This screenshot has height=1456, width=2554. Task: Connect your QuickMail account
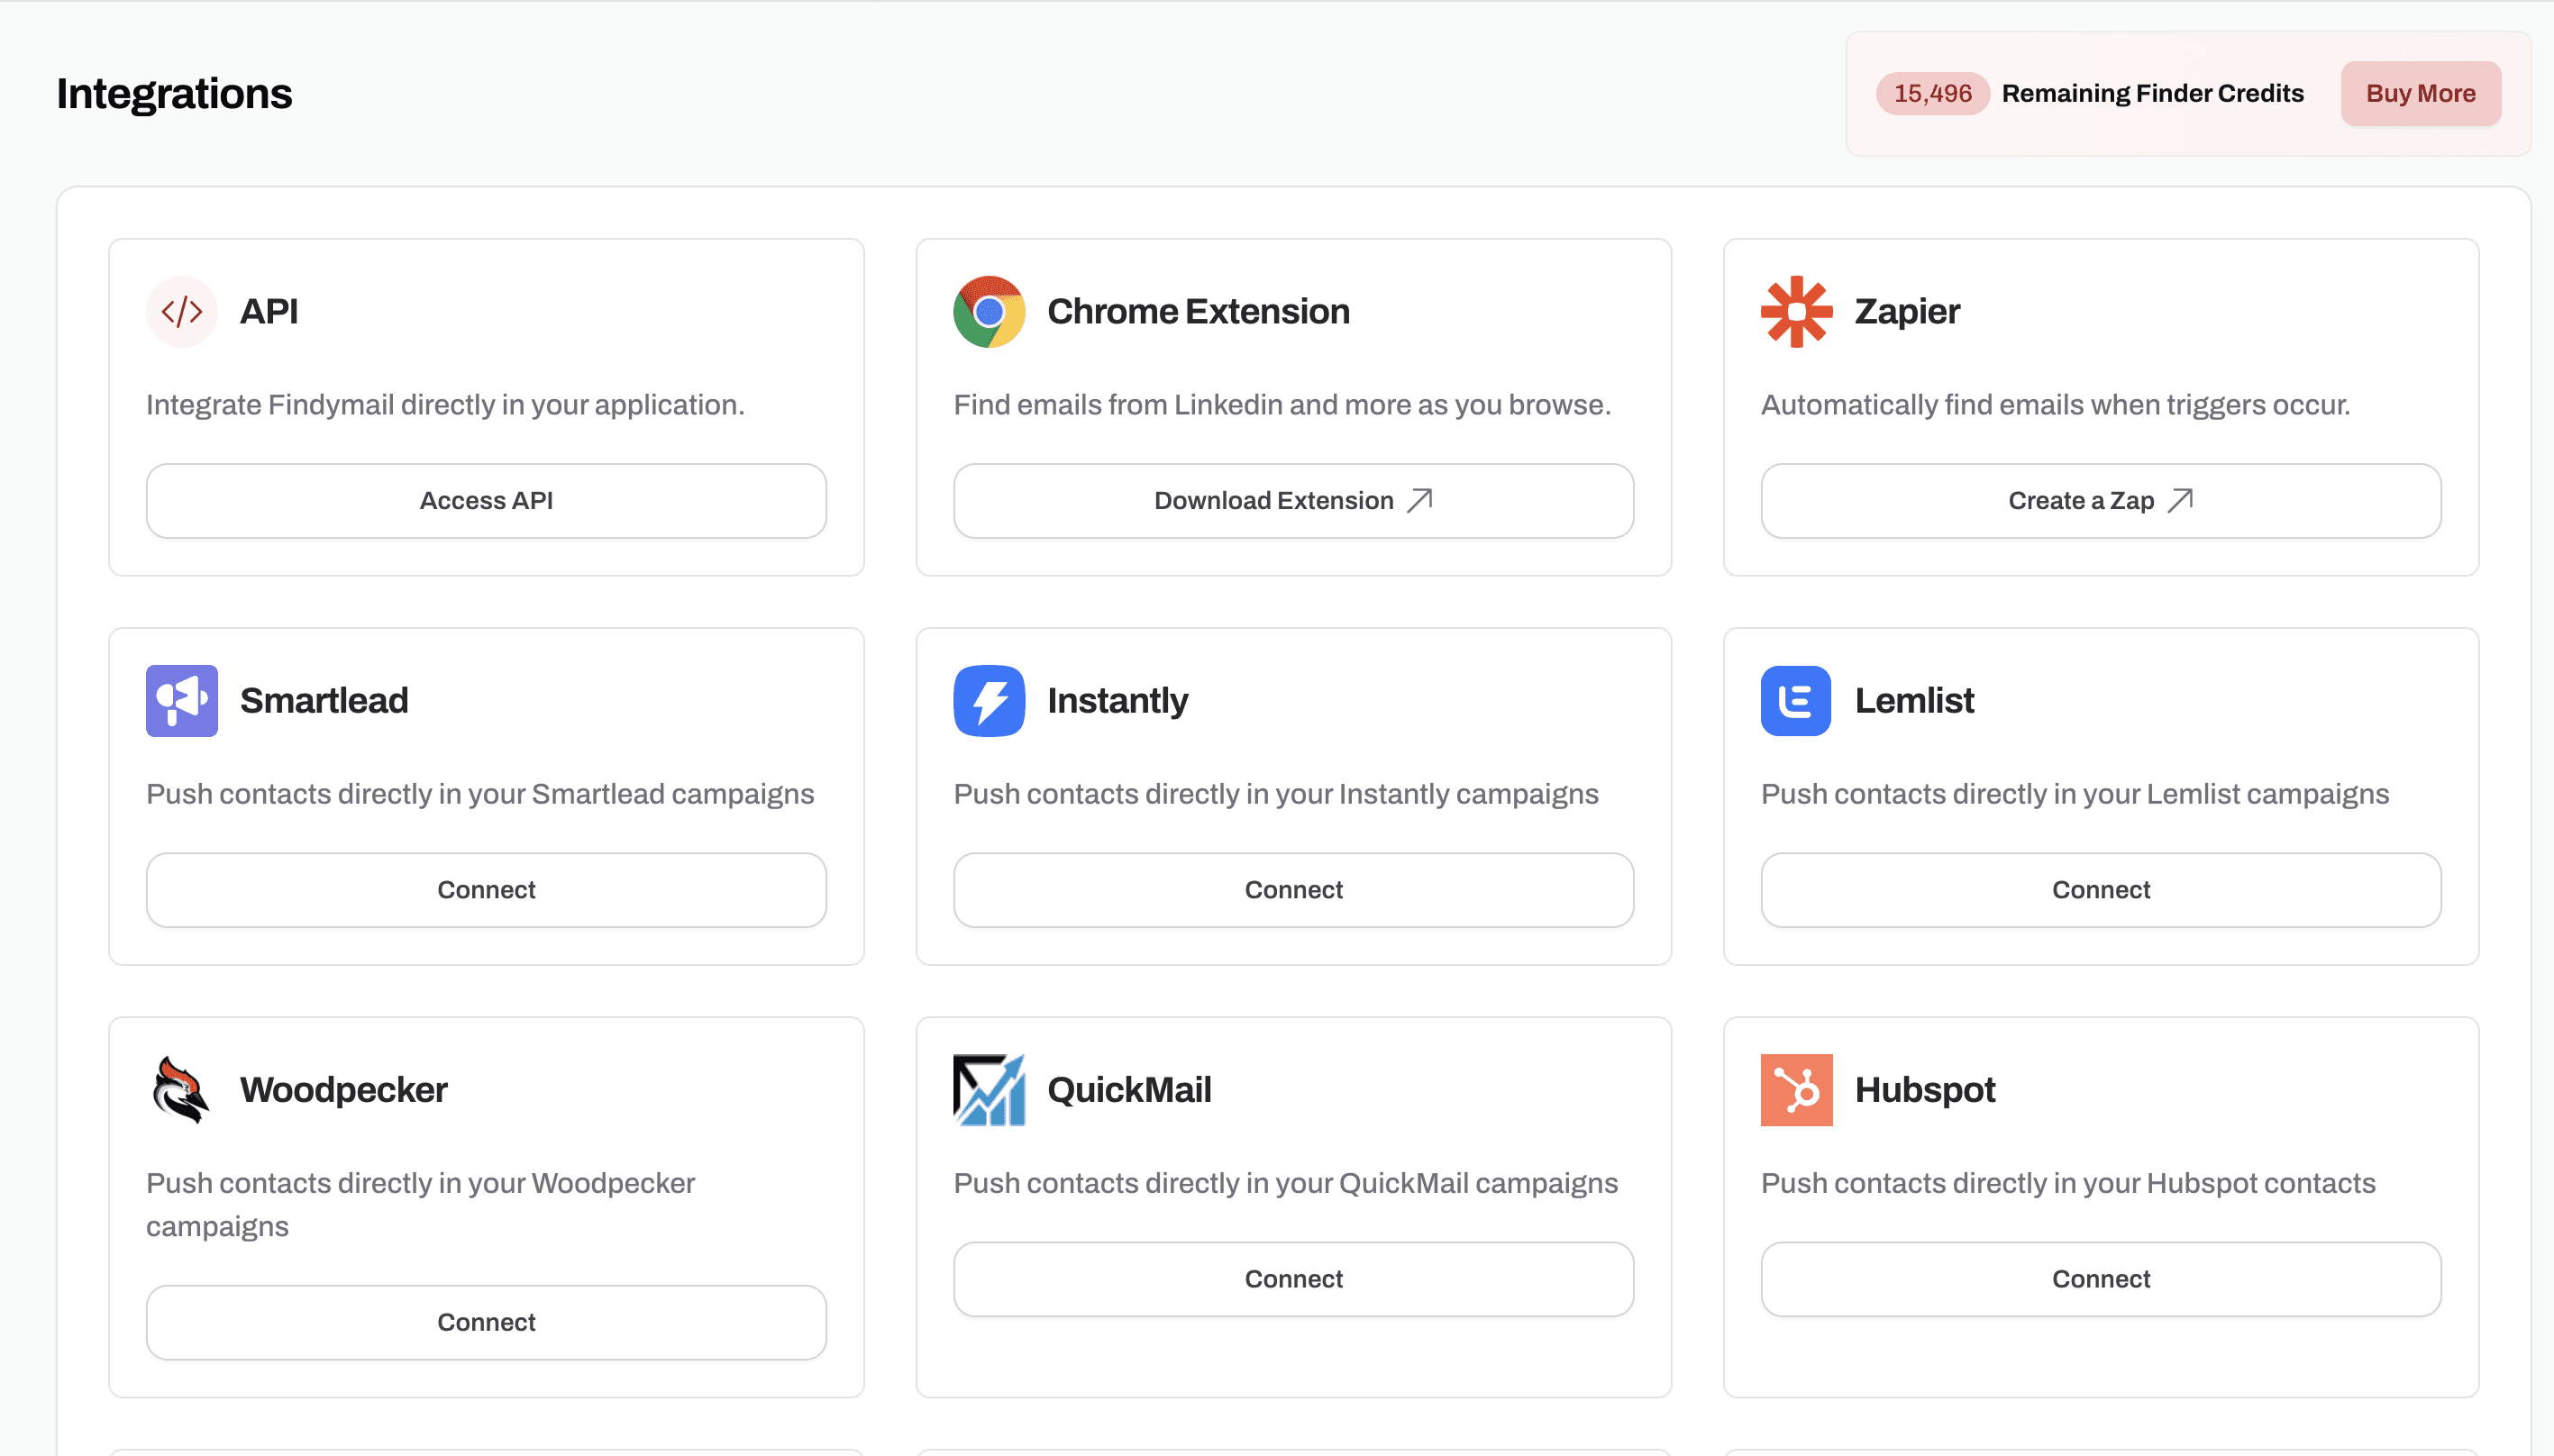(x=1293, y=1278)
